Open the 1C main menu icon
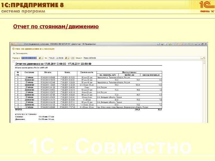This screenshot has width=215, height=161. point(12,44)
